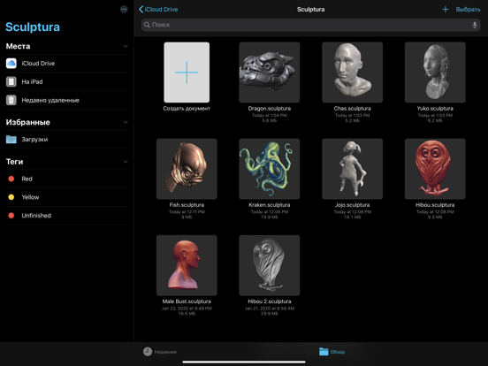
Task: Open the Недавние tab label
Action: tap(165, 352)
